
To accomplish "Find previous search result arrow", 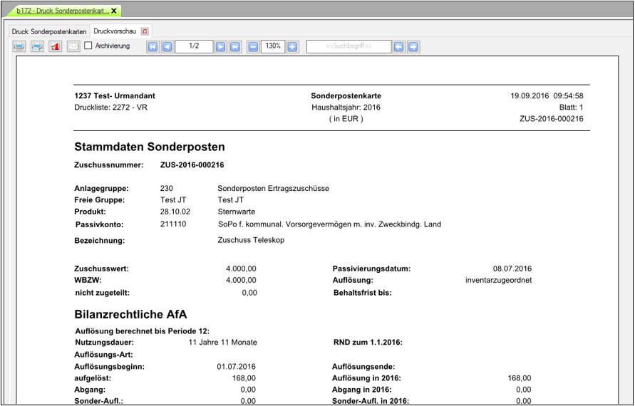I will [x=399, y=46].
